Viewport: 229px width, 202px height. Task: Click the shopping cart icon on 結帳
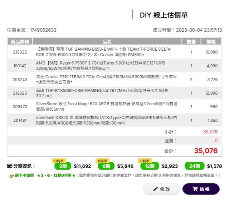195,189
